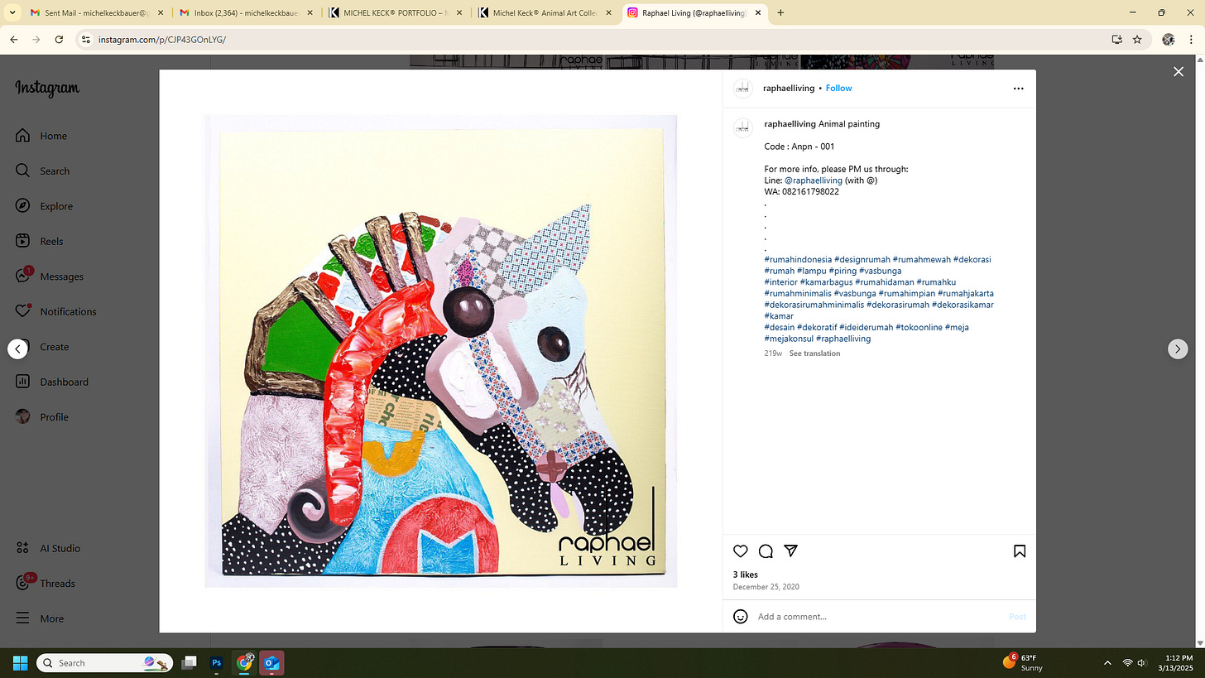Open #rumahminimalis hashtag
The height and width of the screenshot is (678, 1205).
(x=797, y=294)
